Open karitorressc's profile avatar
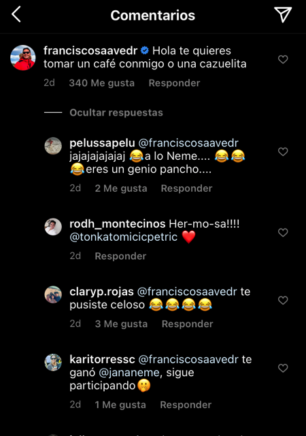This screenshot has width=306, height=436. click(x=53, y=363)
